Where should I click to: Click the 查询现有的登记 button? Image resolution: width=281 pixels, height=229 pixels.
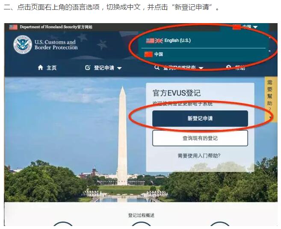pyautogui.click(x=200, y=138)
